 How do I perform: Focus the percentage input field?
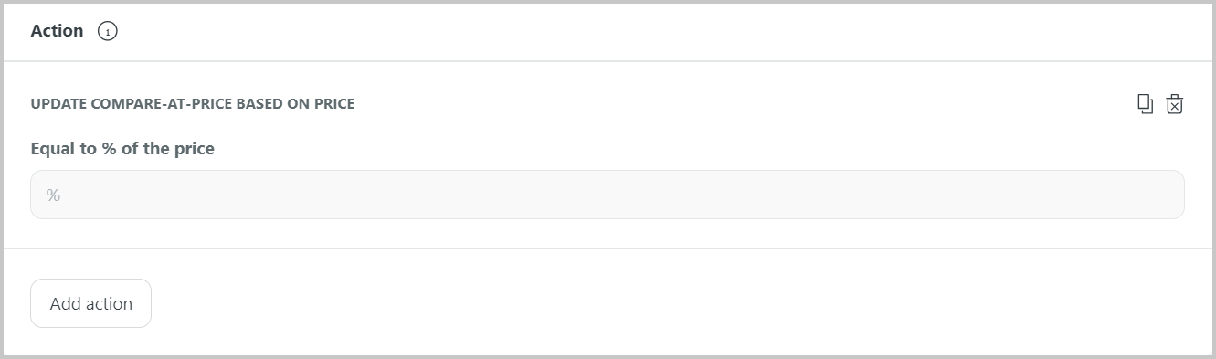point(608,195)
